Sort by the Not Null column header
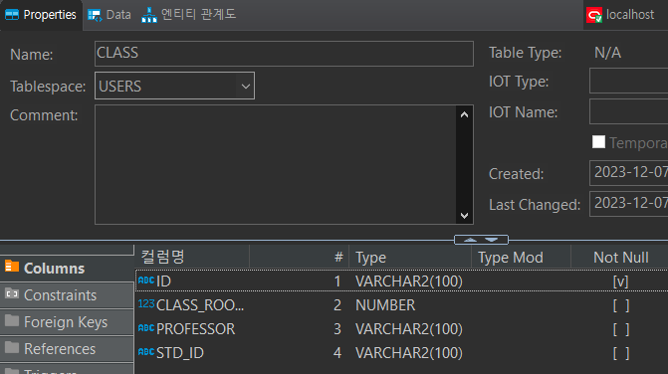The image size is (668, 374). point(620,257)
